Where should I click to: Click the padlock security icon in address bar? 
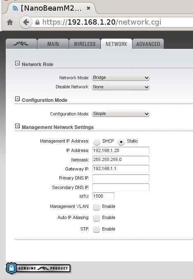click(x=37, y=22)
